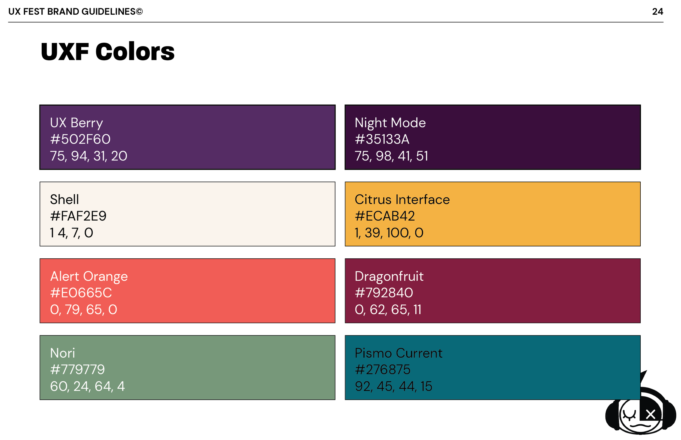Click the UX FEST BRAND GUIDELINES header text
This screenshot has height=440, width=681.
coord(75,11)
